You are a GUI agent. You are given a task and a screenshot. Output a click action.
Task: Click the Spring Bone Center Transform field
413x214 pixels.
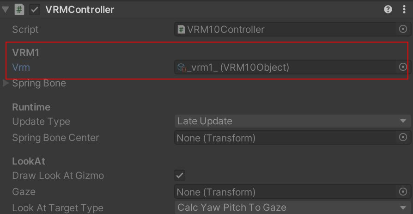tap(285, 138)
